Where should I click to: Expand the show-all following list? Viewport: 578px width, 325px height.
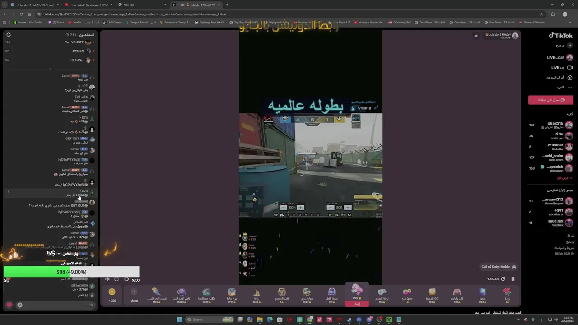click(564, 178)
